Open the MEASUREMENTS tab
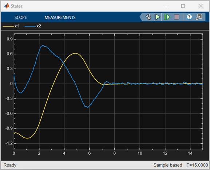Viewport: 210px width, 170px height. coord(60,17)
